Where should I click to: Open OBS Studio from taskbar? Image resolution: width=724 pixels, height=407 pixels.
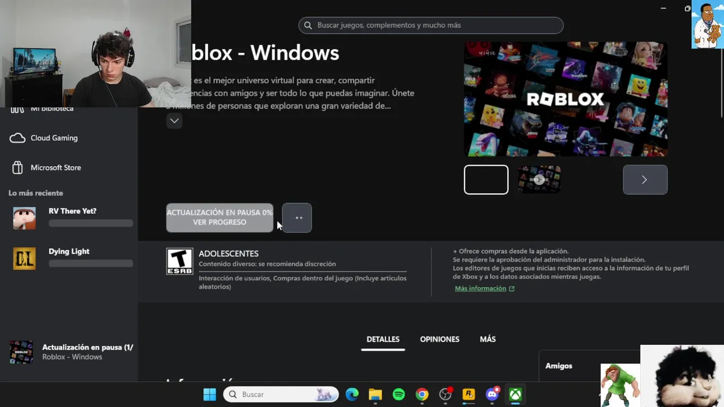[x=446, y=395]
